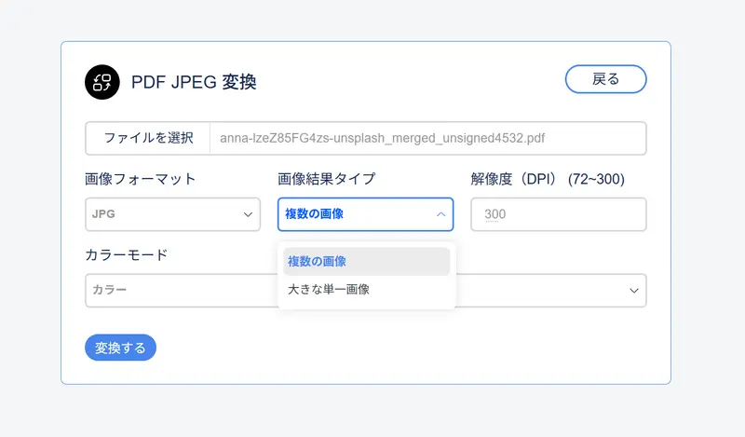745x437 pixels.
Task: Click the PDF JPEG 変換 title
Action: pyautogui.click(x=194, y=82)
